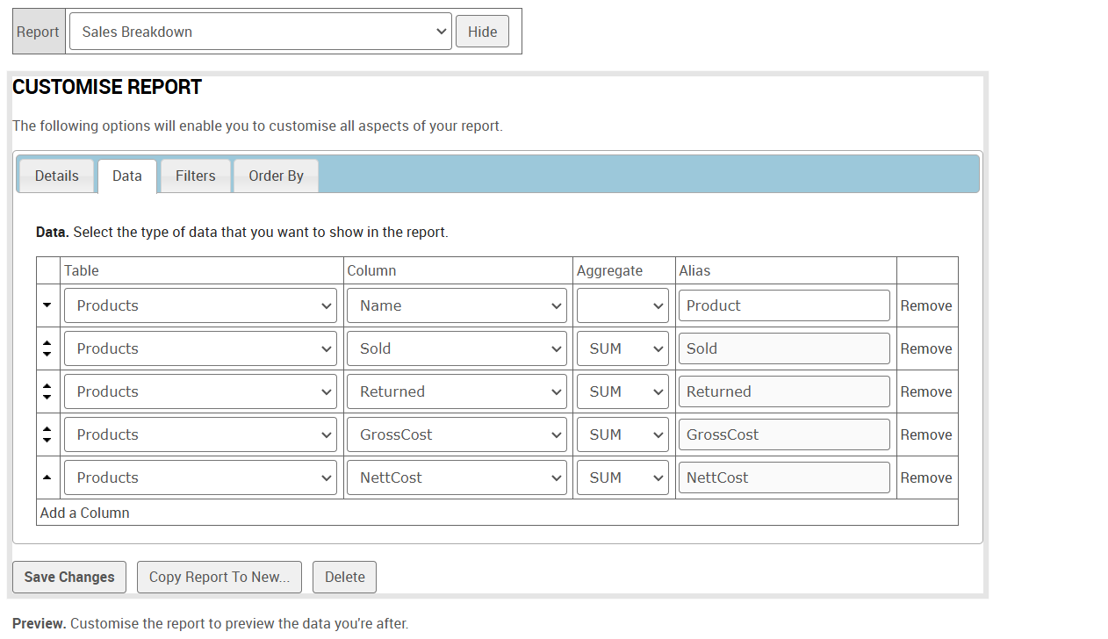The height and width of the screenshot is (639, 1108).
Task: Click the Aggregate column header
Action: [x=610, y=270]
